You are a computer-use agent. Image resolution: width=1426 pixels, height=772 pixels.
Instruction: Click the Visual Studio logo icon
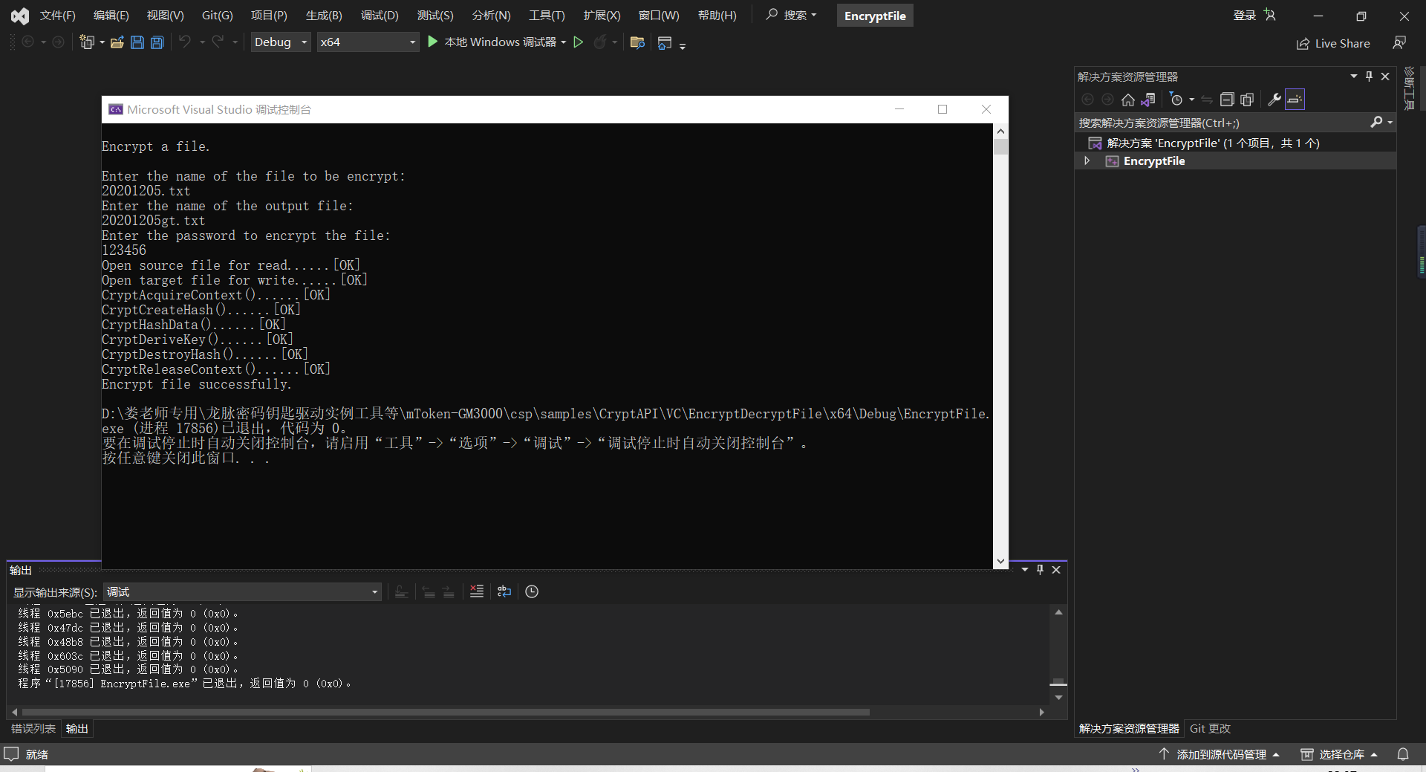coord(20,16)
